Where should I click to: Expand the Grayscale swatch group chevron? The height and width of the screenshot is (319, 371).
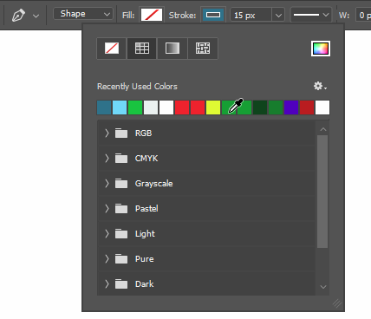click(107, 183)
